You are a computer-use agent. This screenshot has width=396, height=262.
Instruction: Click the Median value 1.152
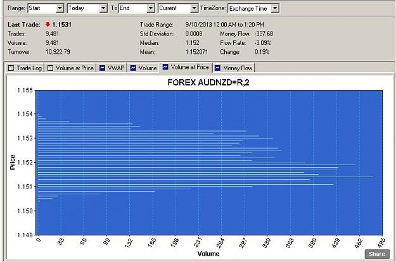tap(192, 43)
